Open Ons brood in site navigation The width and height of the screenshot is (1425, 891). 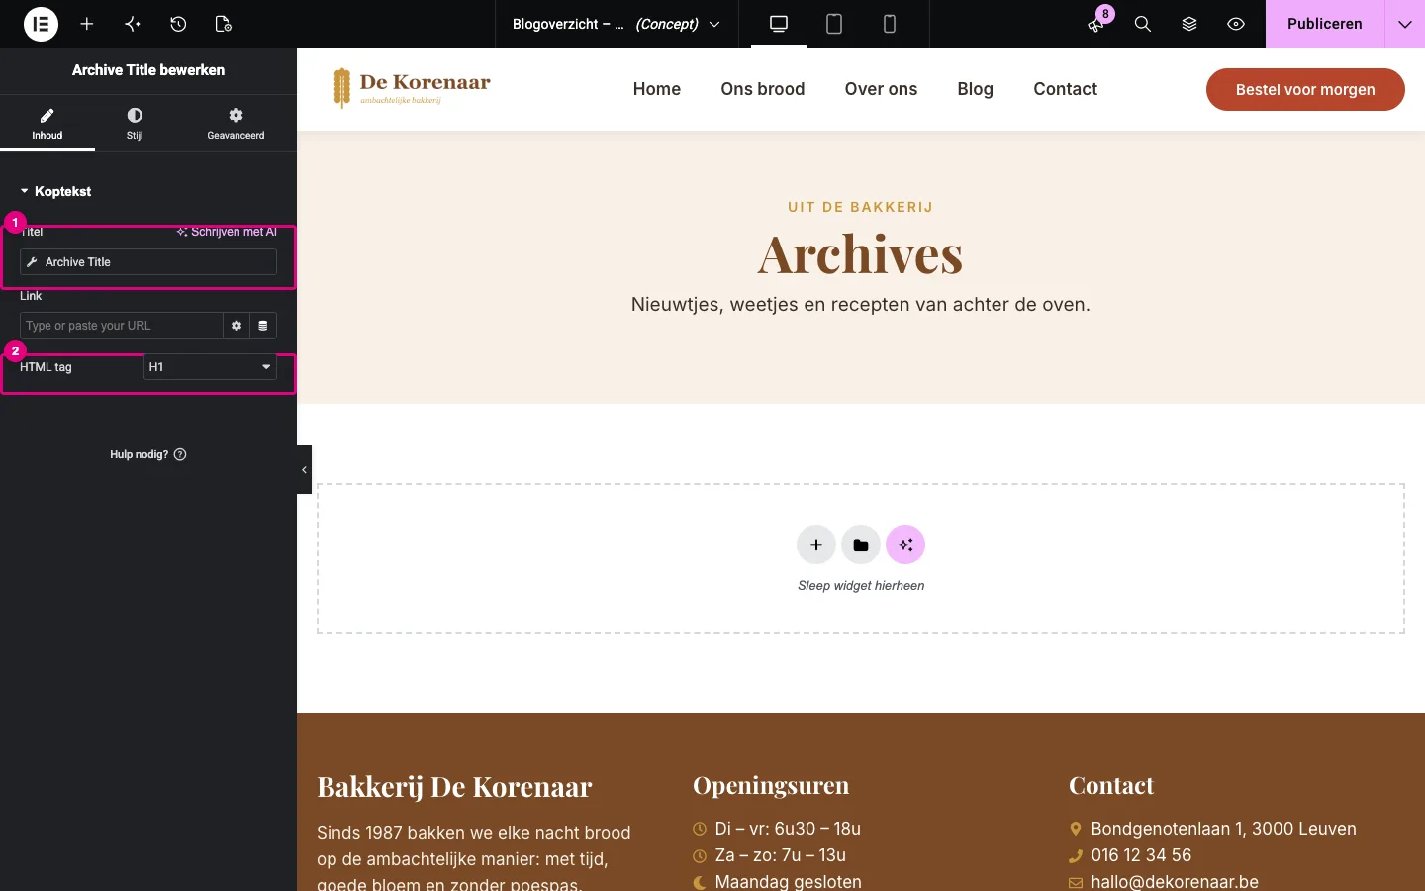click(x=763, y=89)
